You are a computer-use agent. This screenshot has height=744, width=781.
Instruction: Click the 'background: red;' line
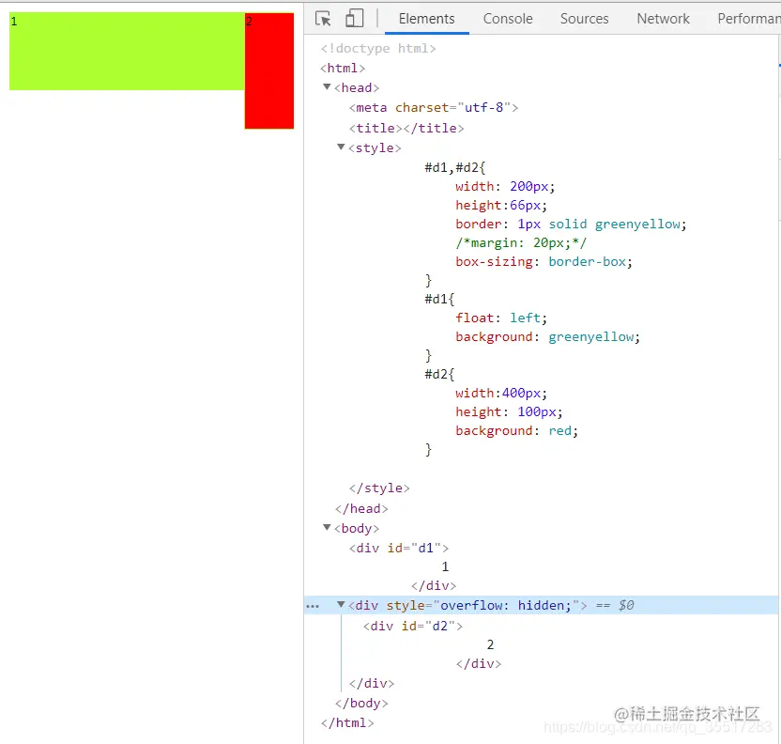(516, 430)
